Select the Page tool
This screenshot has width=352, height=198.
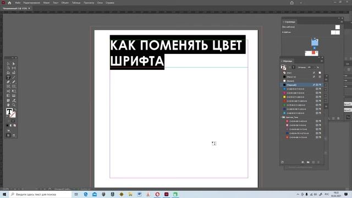tap(8, 68)
